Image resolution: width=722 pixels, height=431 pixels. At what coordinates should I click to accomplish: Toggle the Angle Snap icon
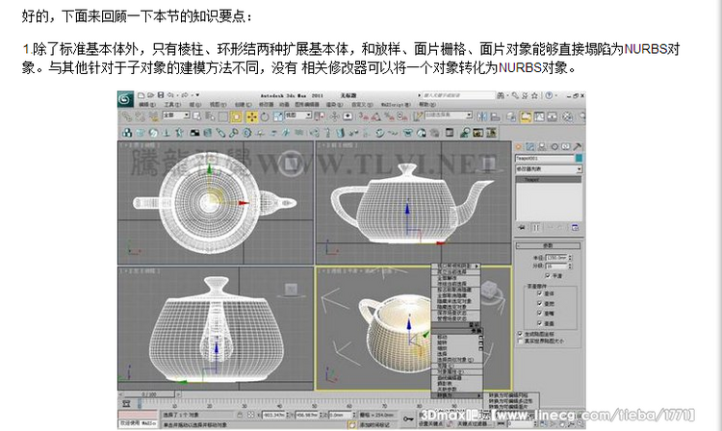point(376,116)
